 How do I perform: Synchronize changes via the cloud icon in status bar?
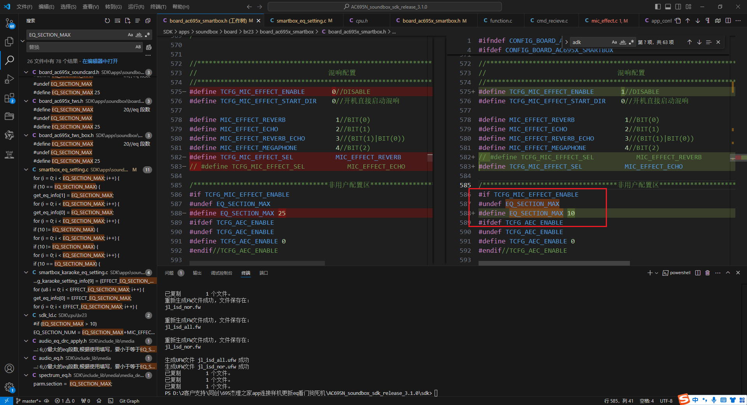47,401
